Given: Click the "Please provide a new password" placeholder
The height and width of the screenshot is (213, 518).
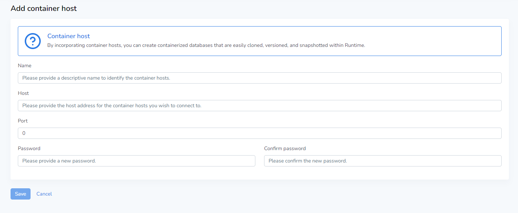Looking at the screenshot, I should coord(59,161).
